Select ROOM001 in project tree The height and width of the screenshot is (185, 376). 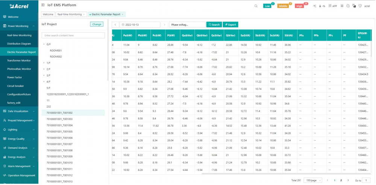click(56, 51)
